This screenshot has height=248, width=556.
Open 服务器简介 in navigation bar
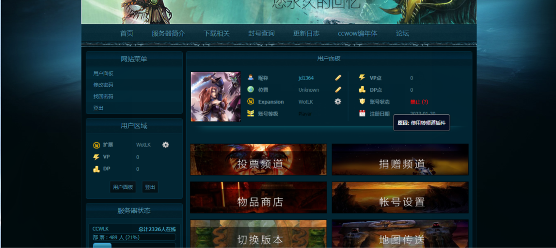(x=168, y=33)
